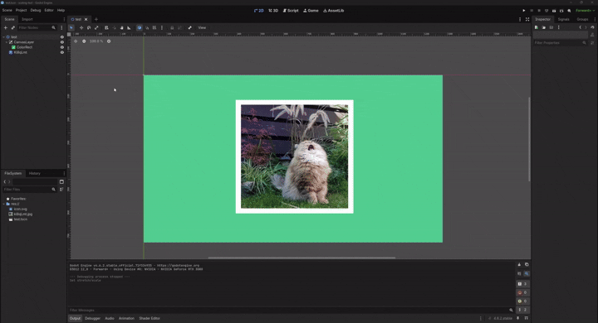The image size is (598, 323).
Task: Open Movie Maker mode icon
Action: 569,11
